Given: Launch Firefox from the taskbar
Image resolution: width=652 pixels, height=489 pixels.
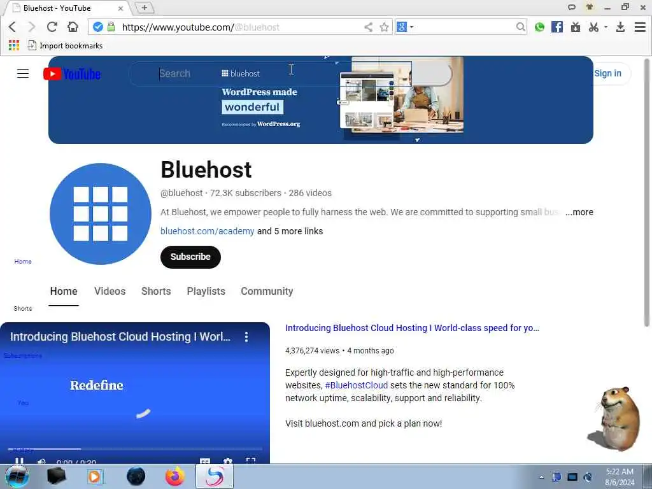Looking at the screenshot, I should click(x=174, y=476).
